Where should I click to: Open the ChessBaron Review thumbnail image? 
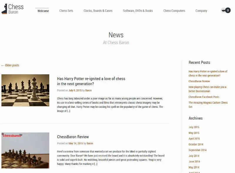tap(25, 150)
